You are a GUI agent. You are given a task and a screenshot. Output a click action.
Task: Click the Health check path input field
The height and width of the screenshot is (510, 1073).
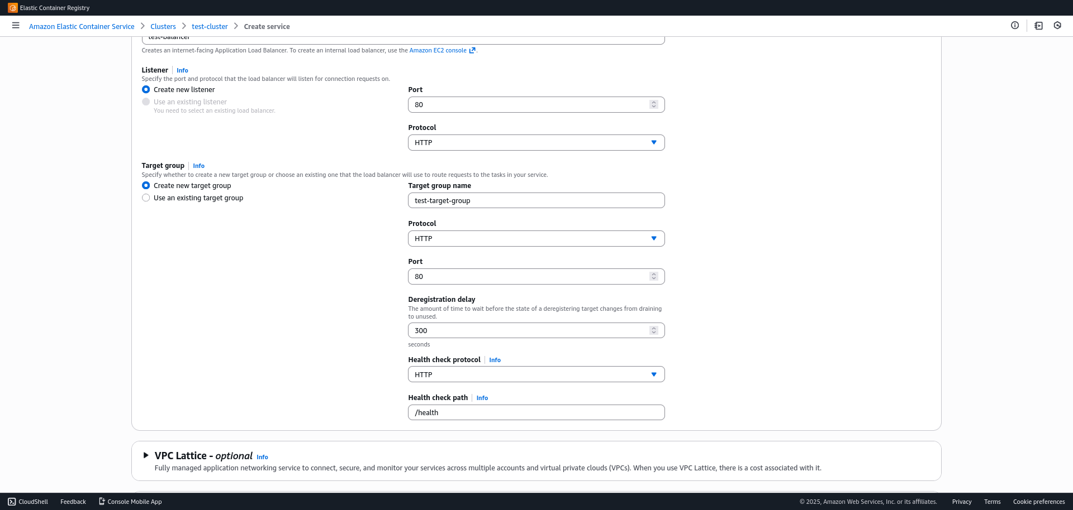click(x=535, y=412)
